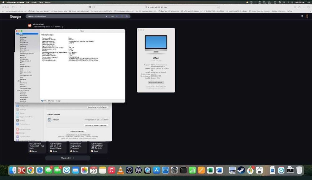312x180 pixels.
Task: Open Finder from the Dock
Action: click(x=13, y=170)
